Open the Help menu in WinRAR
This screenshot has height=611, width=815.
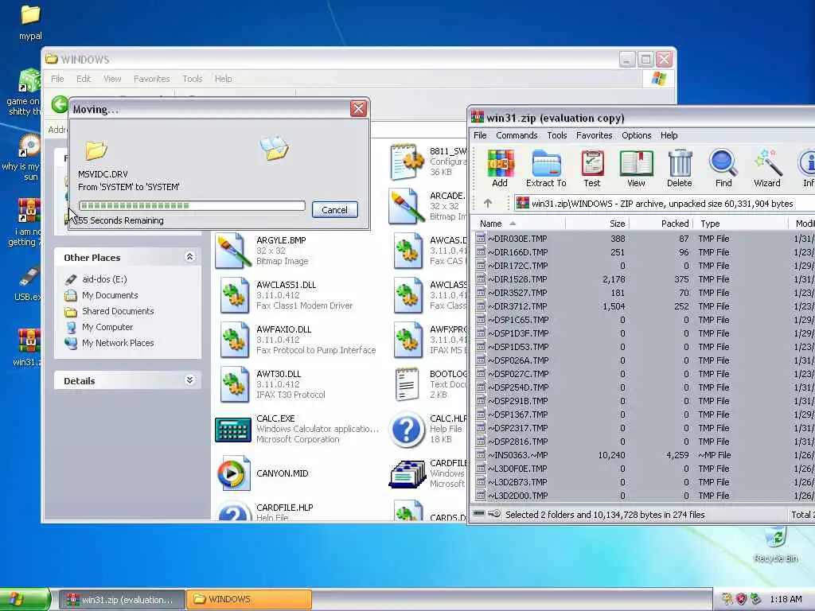point(669,135)
